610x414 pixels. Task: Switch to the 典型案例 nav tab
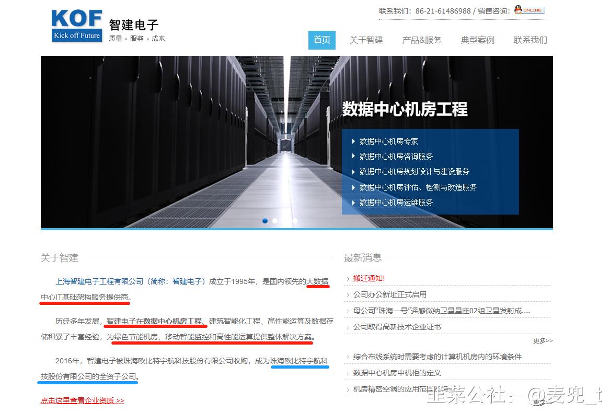477,40
